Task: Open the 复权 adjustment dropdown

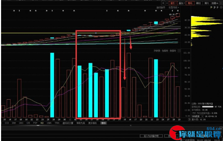Action: pos(173,3)
